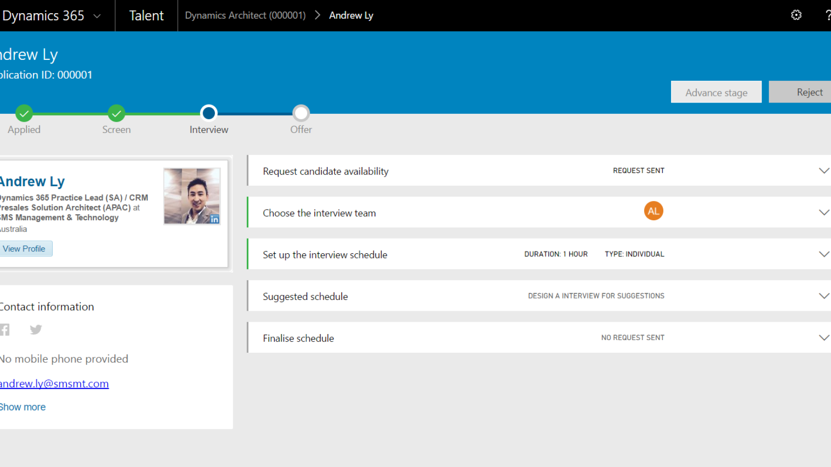
Task: Click Andrew Ly's profile photo
Action: [x=192, y=196]
